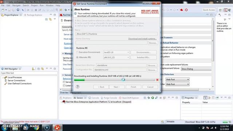Switch to the Problems tab
The height and width of the screenshot is (131, 233).
[66, 98]
